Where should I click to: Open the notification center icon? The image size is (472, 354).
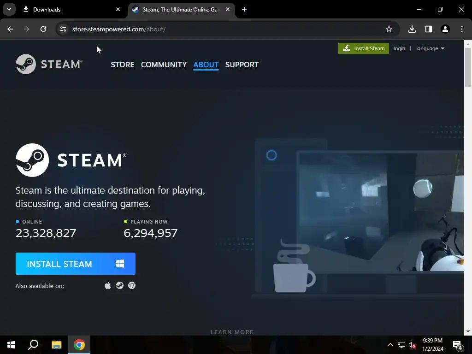[458, 345]
